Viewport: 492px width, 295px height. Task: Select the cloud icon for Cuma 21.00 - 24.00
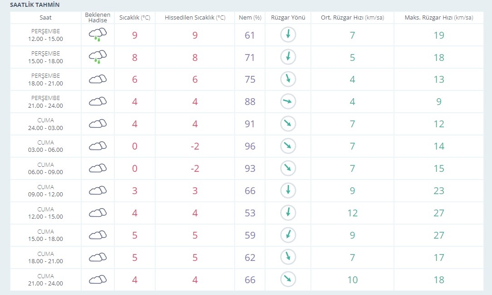coord(98,280)
